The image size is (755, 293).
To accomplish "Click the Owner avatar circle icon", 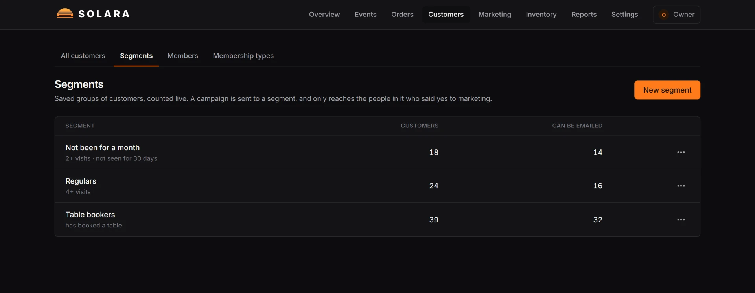I will click(664, 15).
